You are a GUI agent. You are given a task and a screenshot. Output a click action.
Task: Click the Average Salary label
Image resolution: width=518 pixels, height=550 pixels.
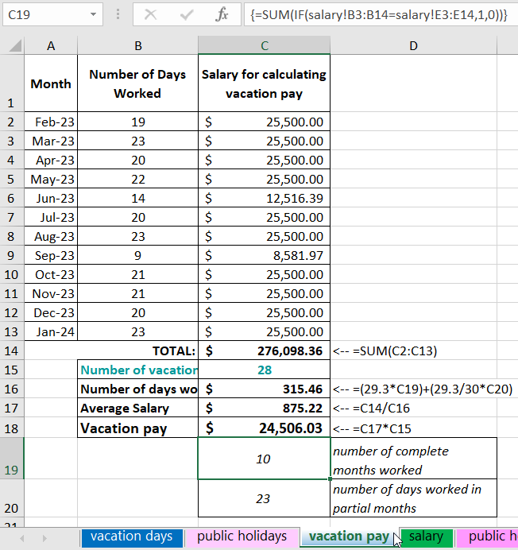pyautogui.click(x=137, y=408)
